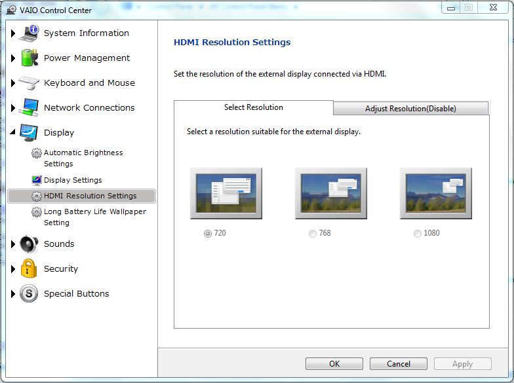Expand the Special Buttons category
Image resolution: width=514 pixels, height=383 pixels.
point(13,293)
